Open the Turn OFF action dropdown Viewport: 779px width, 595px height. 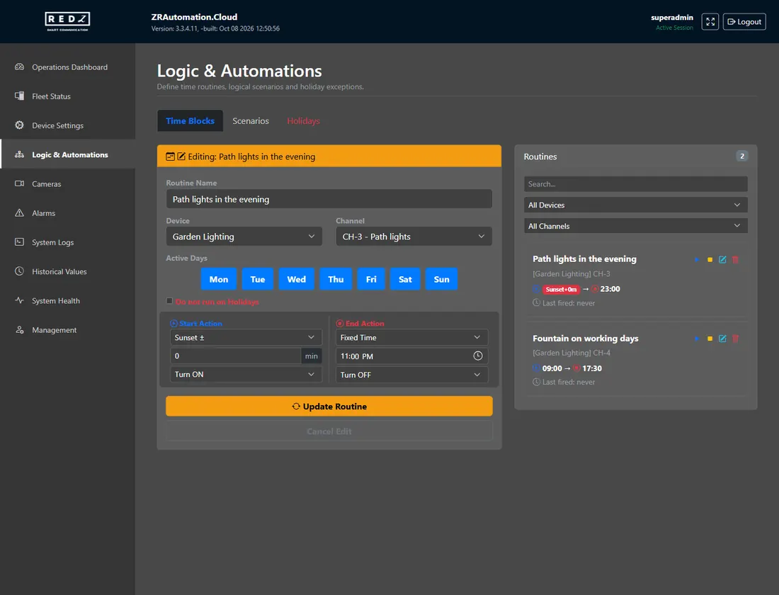[412, 375]
